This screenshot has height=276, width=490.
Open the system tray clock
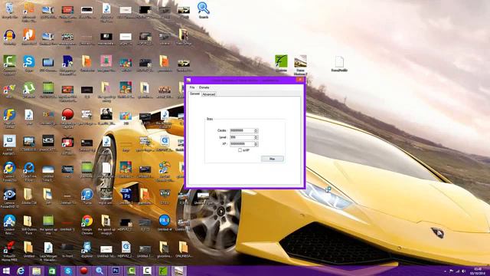click(x=478, y=271)
